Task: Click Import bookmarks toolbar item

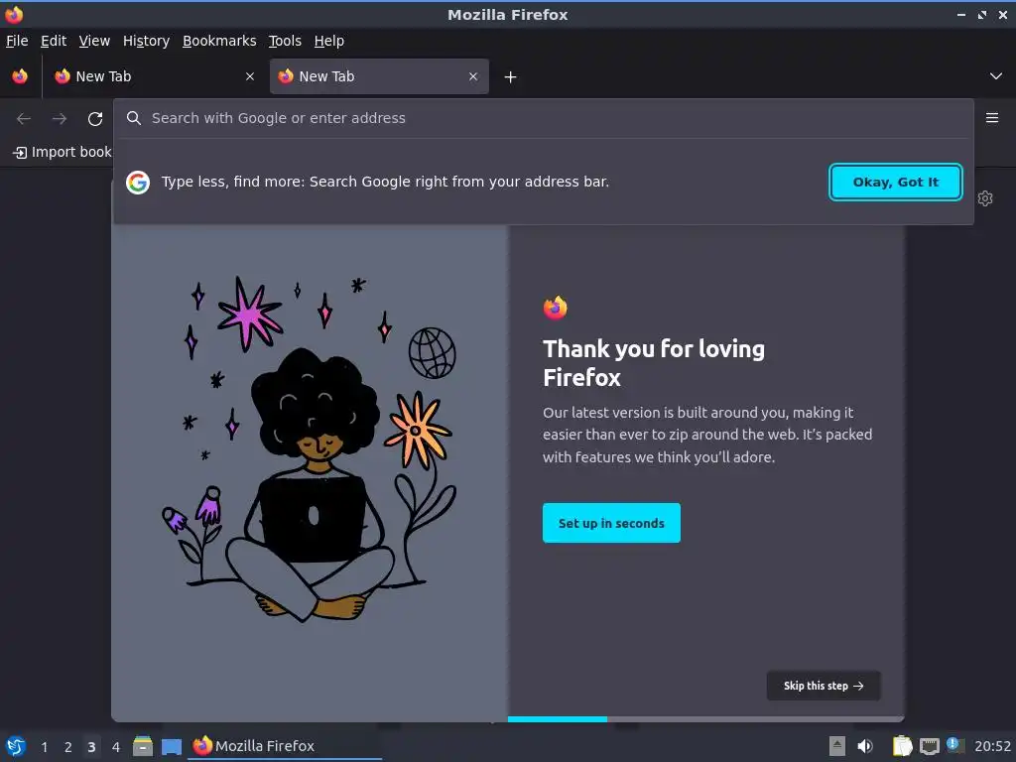Action: pos(63,152)
